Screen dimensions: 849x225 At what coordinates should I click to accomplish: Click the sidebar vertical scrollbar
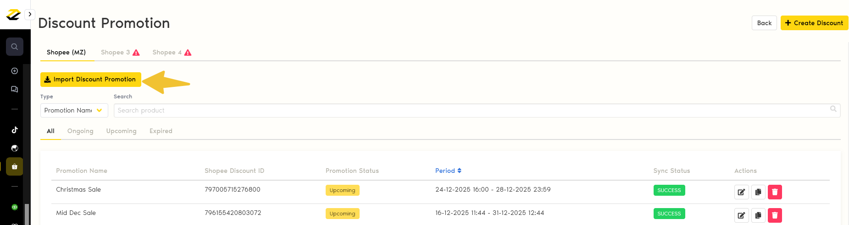27,214
